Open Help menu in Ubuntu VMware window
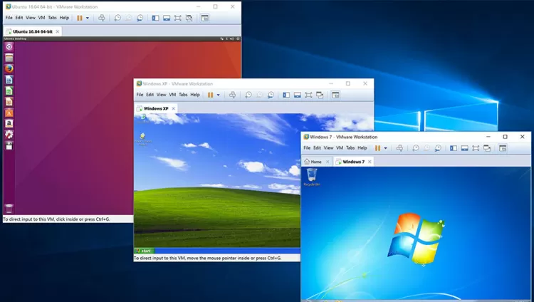Image resolution: width=534 pixels, height=302 pixels. (64, 18)
